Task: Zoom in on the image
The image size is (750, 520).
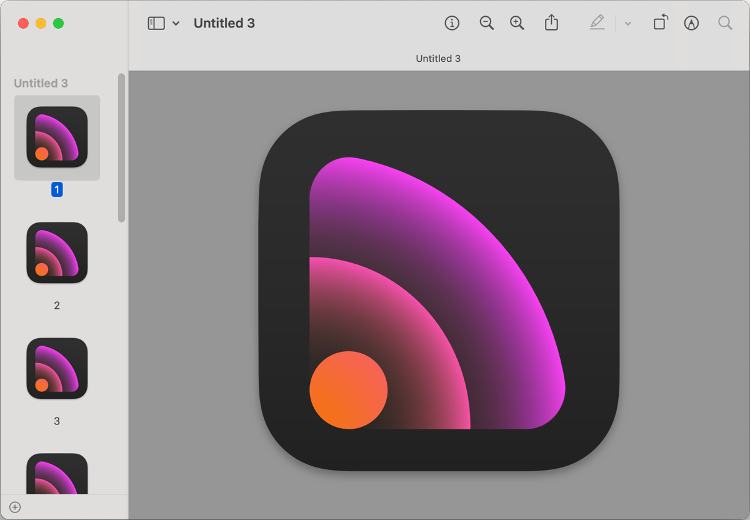Action: [x=517, y=23]
